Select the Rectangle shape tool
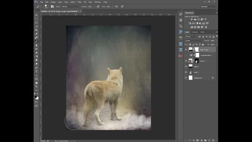Screen dimensions: 252x142 36,79
